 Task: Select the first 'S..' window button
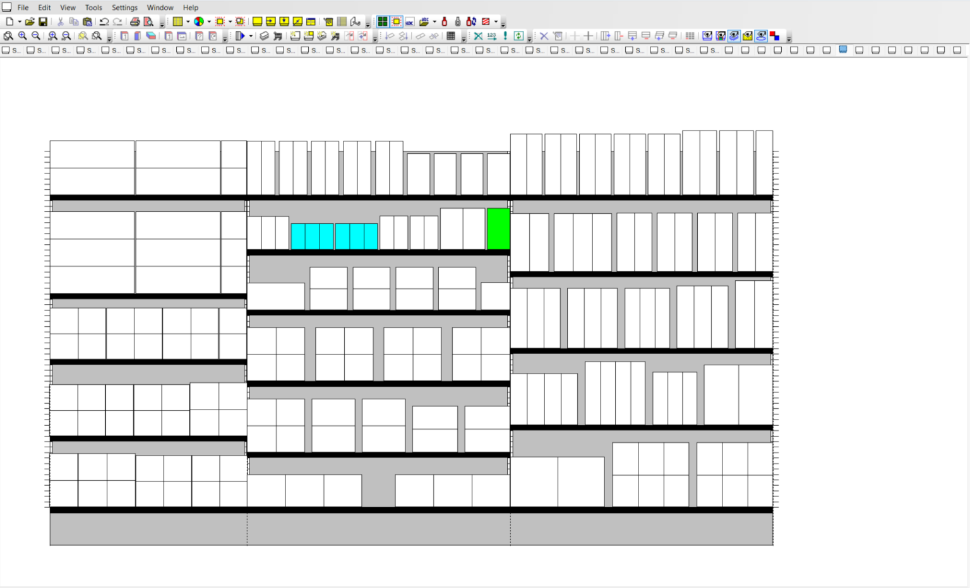(x=11, y=50)
